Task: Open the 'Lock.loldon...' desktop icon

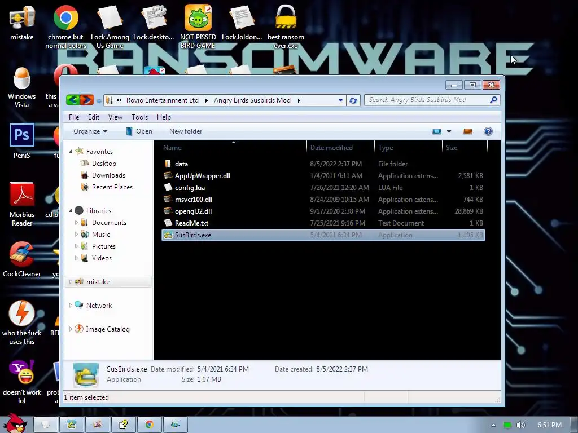Action: point(242,23)
